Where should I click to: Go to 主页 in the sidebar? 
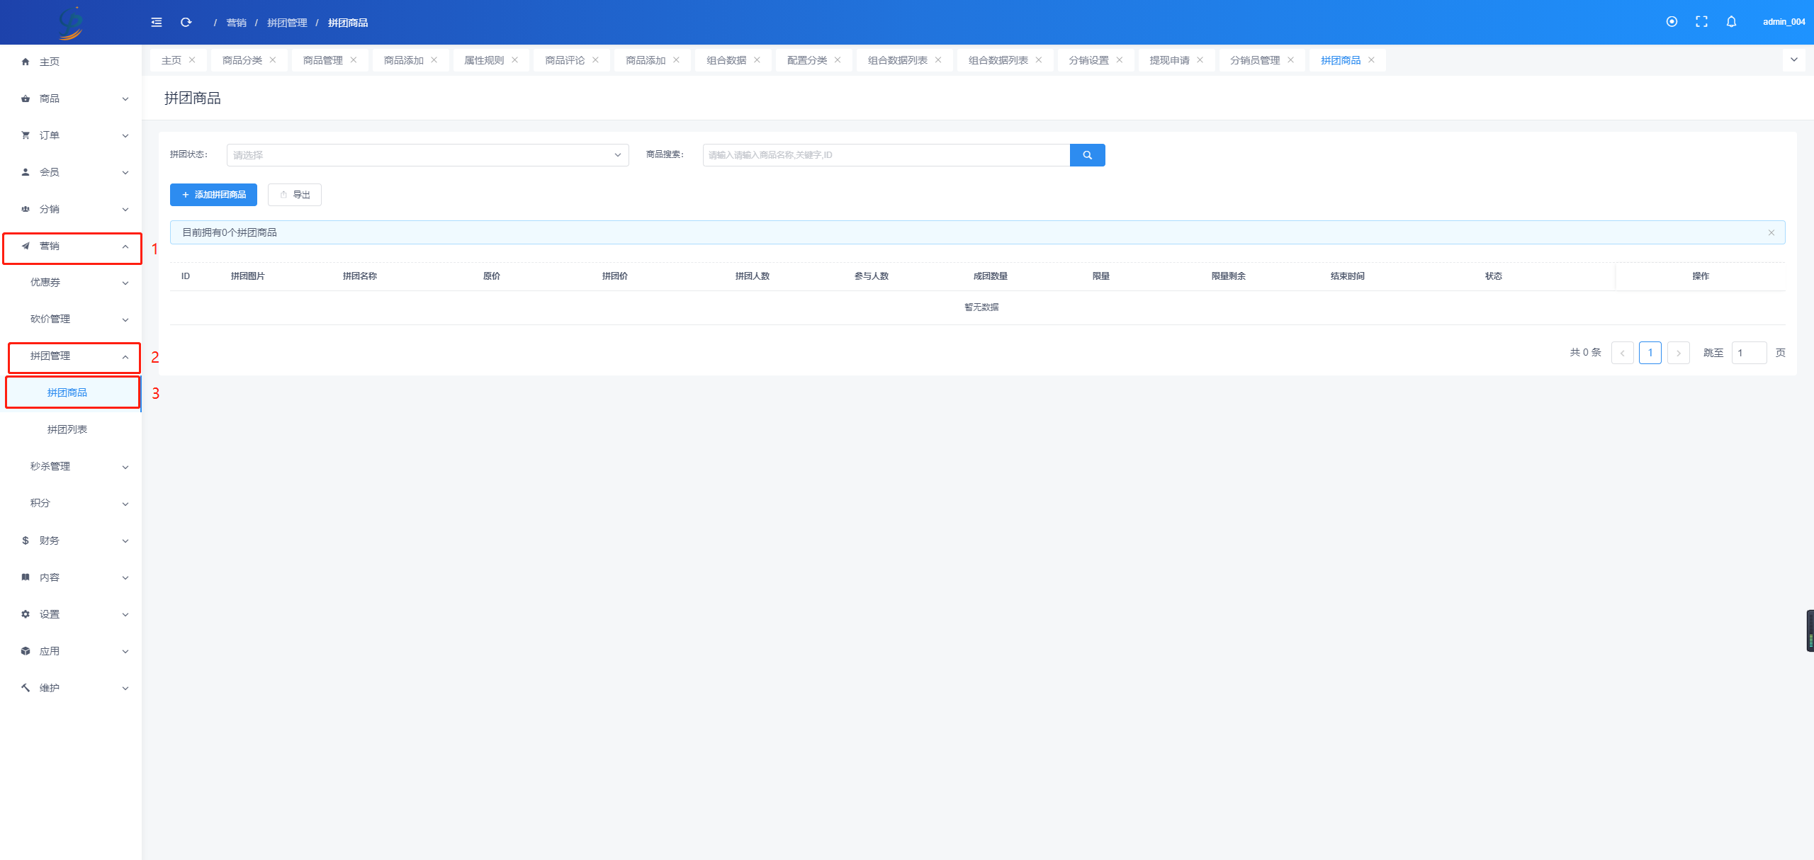pyautogui.click(x=71, y=62)
